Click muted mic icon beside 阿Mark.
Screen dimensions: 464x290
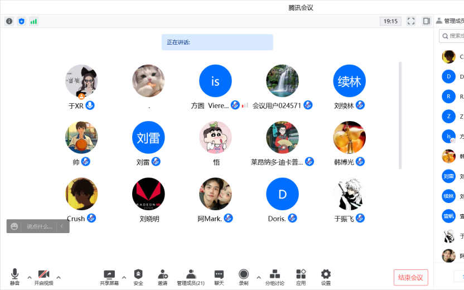point(228,218)
